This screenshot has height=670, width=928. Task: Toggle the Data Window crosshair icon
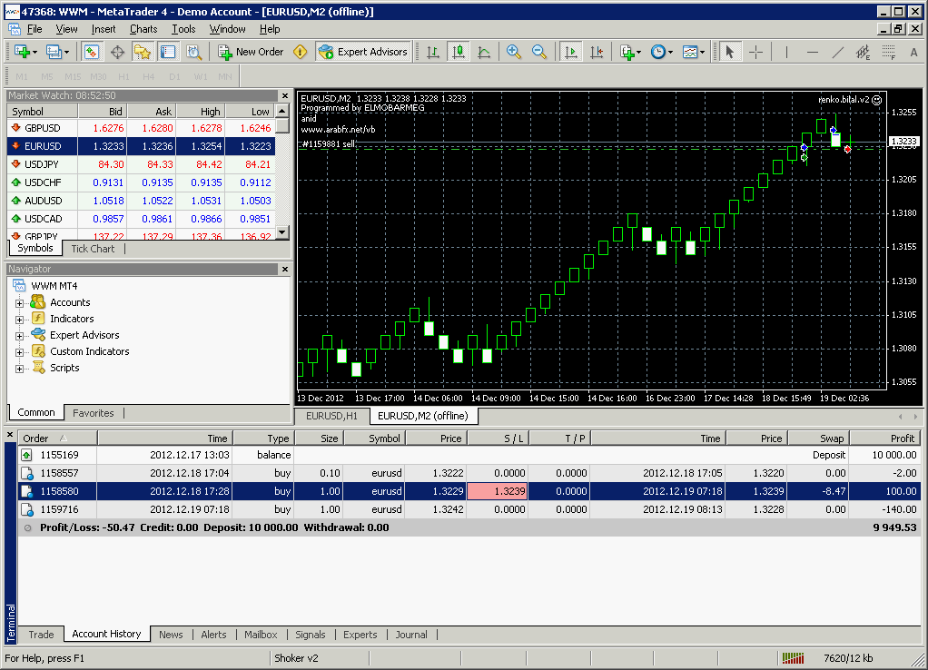(117, 52)
